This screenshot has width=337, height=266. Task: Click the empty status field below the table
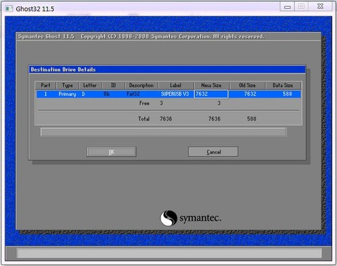[163, 132]
